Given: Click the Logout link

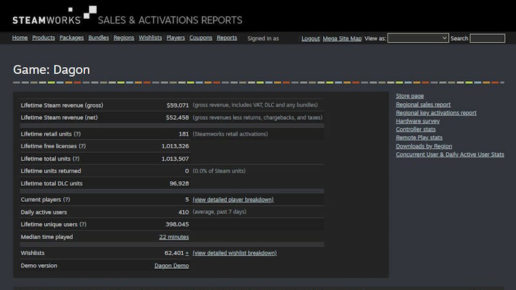Looking at the screenshot, I should 310,39.
